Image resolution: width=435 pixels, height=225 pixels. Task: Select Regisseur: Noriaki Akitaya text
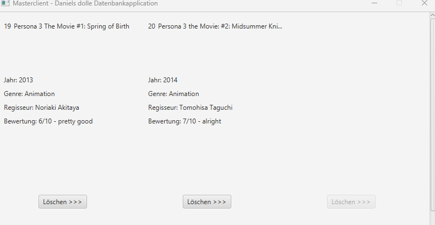[42, 108]
